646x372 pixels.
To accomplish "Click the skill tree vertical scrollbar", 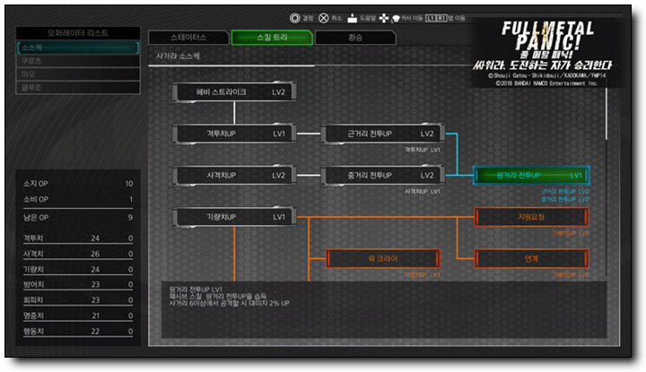I will [x=606, y=114].
